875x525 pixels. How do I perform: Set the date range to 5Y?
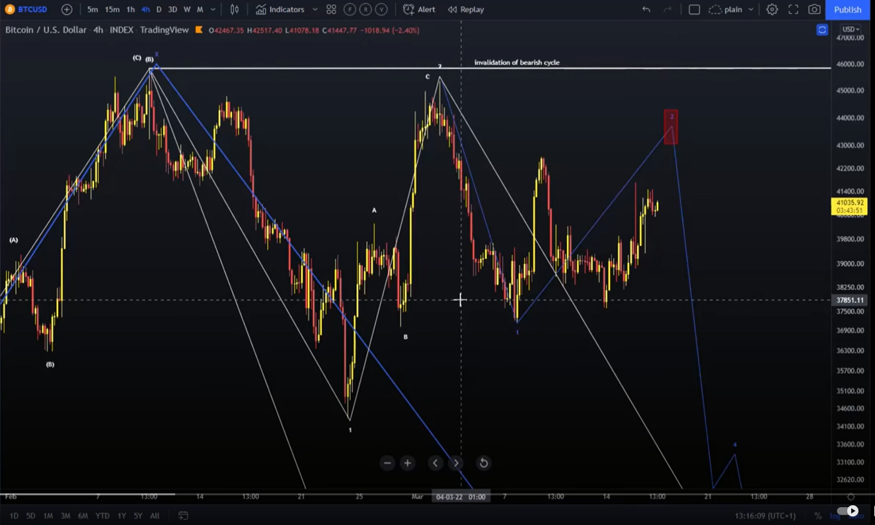coord(138,516)
